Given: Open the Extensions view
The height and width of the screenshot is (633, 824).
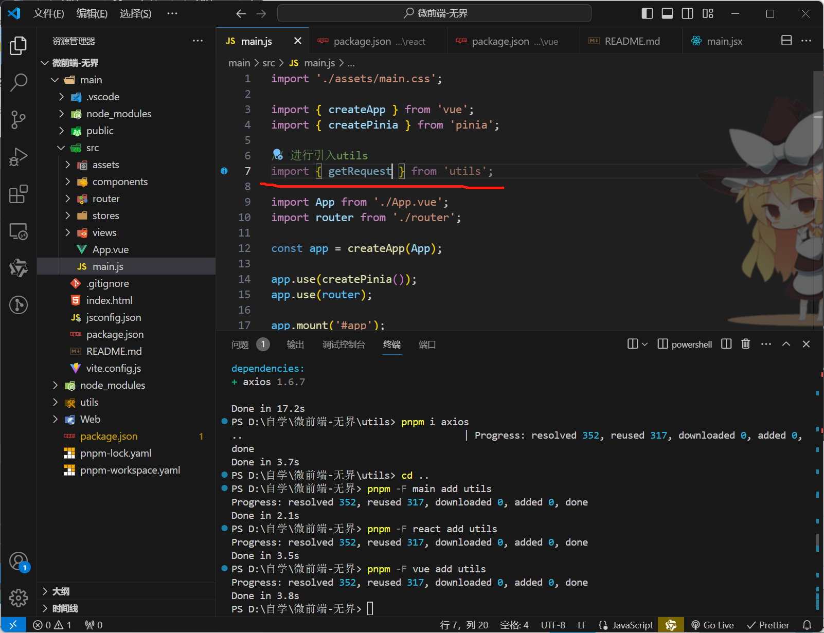Looking at the screenshot, I should point(19,194).
